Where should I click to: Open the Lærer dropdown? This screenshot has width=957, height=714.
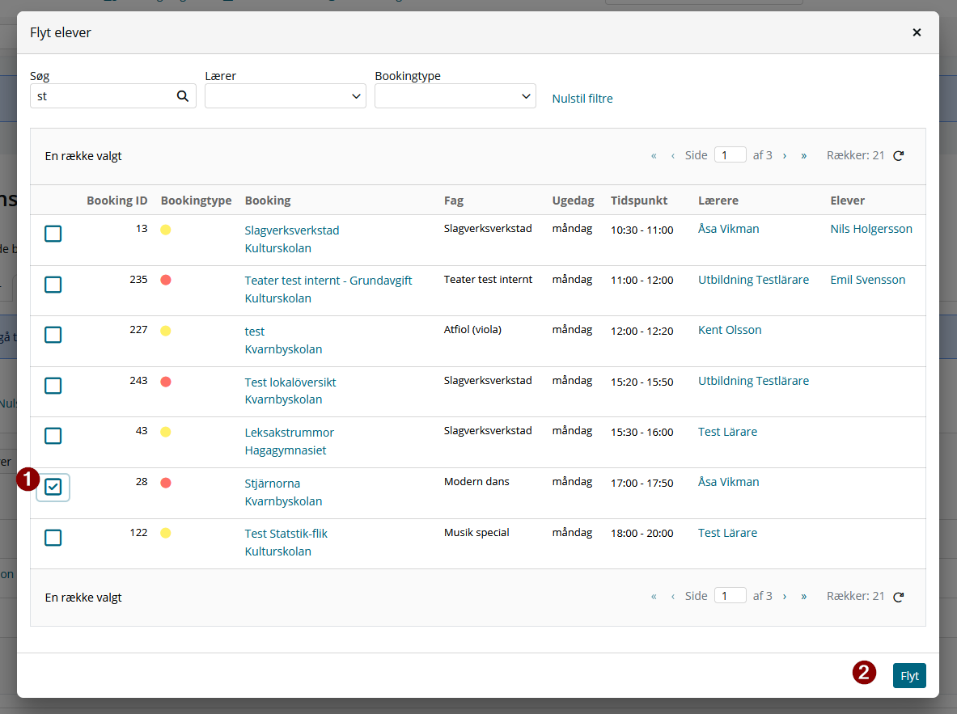pyautogui.click(x=285, y=95)
